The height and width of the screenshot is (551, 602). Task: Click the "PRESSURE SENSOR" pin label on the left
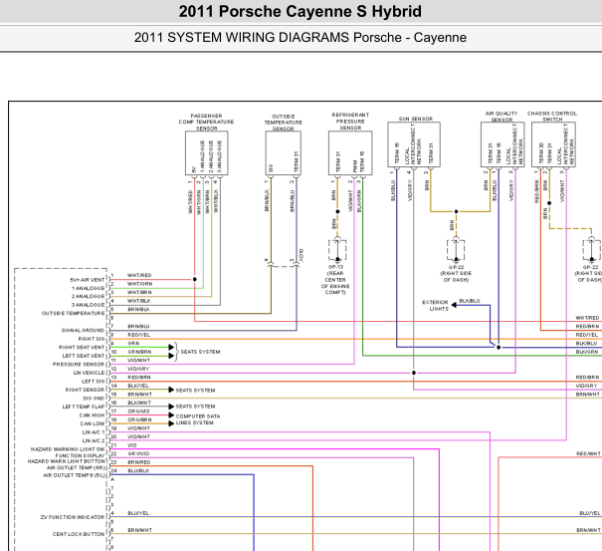79,364
